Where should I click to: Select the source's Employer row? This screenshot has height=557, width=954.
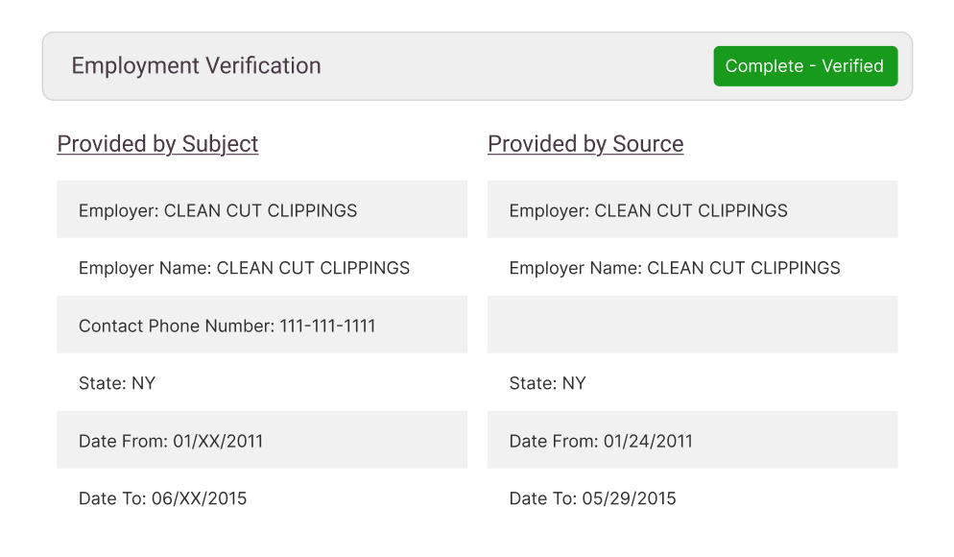click(x=692, y=210)
